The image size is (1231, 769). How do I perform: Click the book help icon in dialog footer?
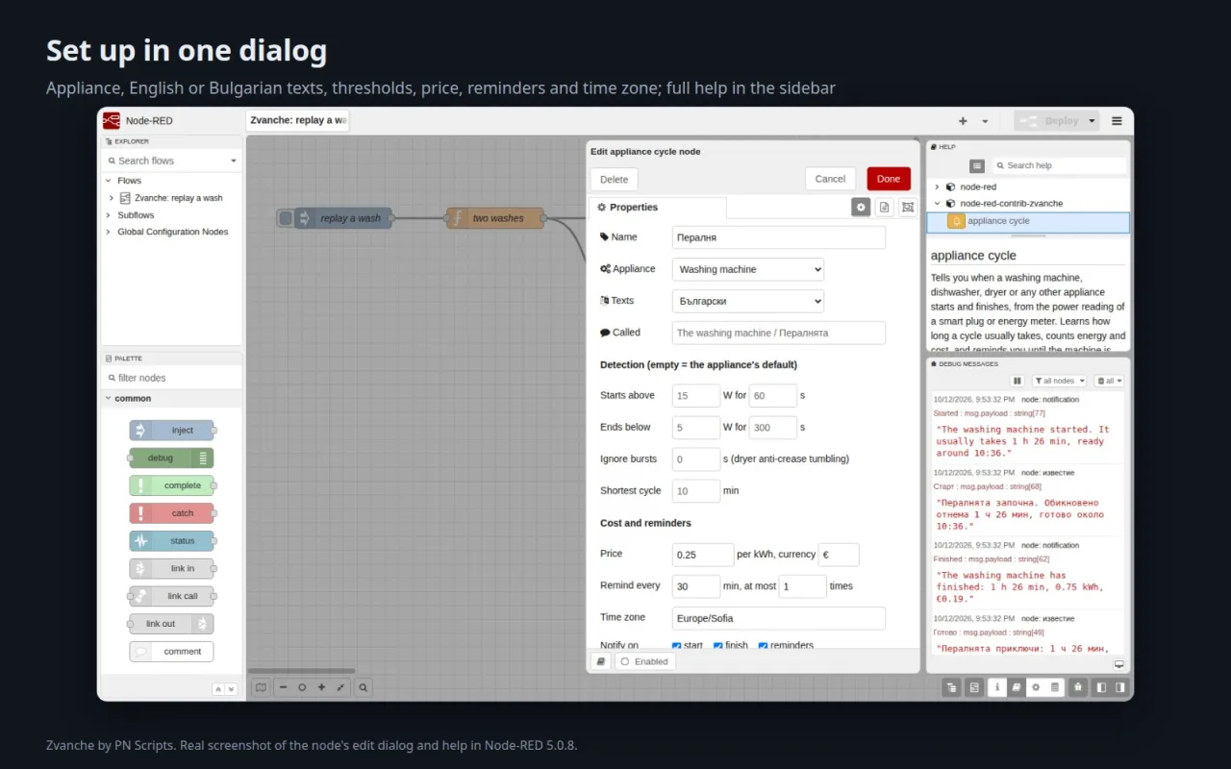(x=600, y=661)
